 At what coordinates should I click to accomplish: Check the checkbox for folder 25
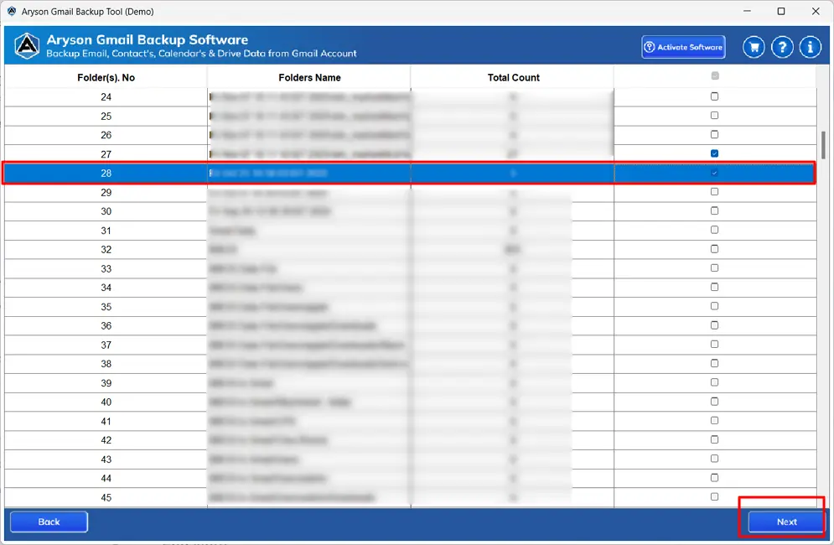point(714,116)
